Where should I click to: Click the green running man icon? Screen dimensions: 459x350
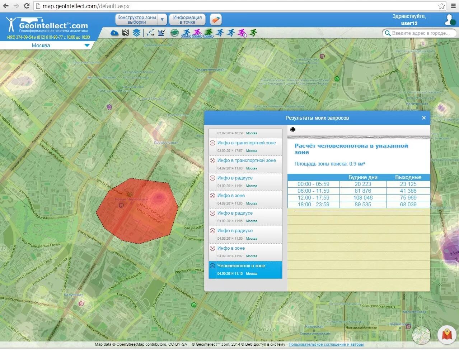[253, 33]
